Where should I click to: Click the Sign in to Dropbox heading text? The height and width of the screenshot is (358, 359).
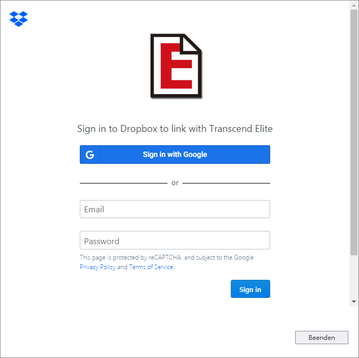coord(175,129)
